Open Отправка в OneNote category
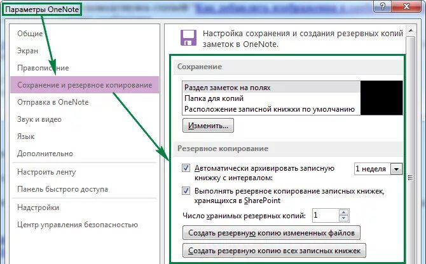The height and width of the screenshot is (264, 426). [53, 102]
